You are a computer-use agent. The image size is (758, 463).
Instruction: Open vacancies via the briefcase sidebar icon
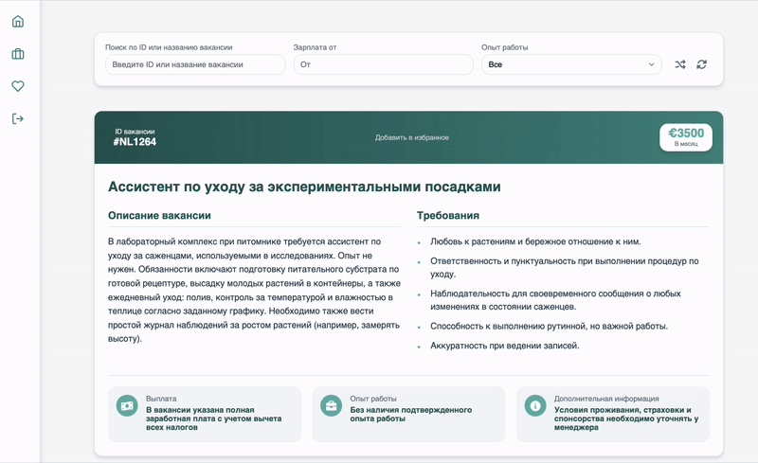pyautogui.click(x=18, y=54)
